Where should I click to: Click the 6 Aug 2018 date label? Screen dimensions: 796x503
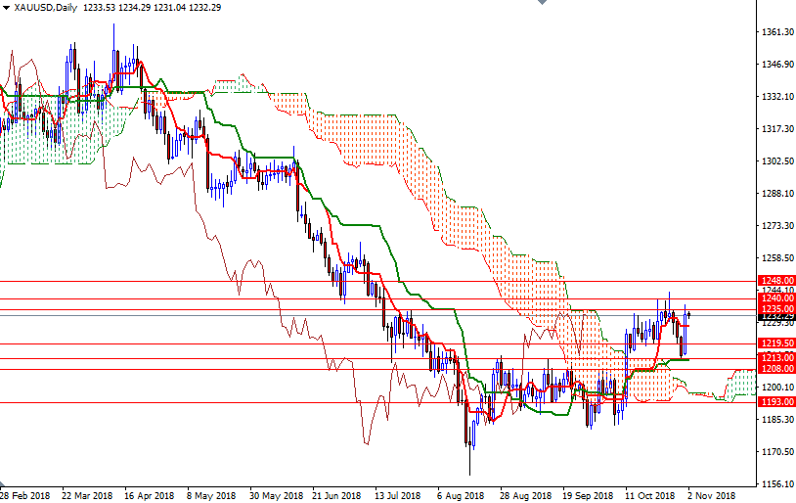tap(462, 495)
